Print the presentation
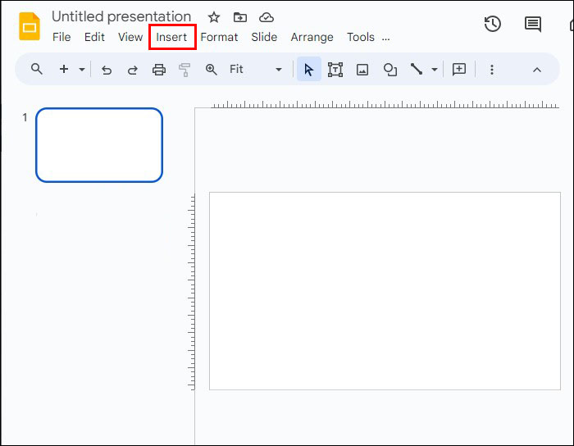Viewport: 574px width, 446px height. click(x=159, y=70)
